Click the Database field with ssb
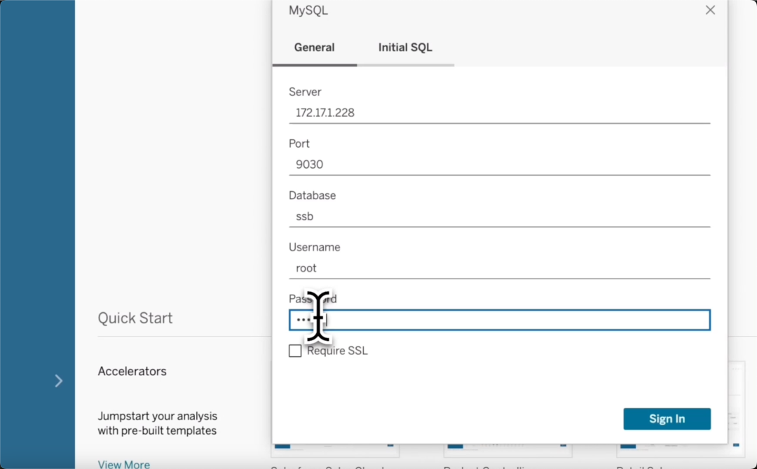This screenshot has width=757, height=469. [499, 216]
